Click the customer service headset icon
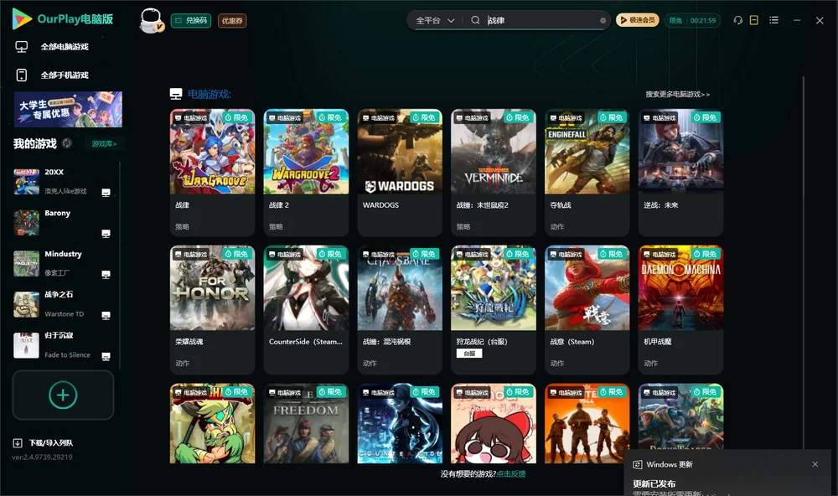 (738, 20)
